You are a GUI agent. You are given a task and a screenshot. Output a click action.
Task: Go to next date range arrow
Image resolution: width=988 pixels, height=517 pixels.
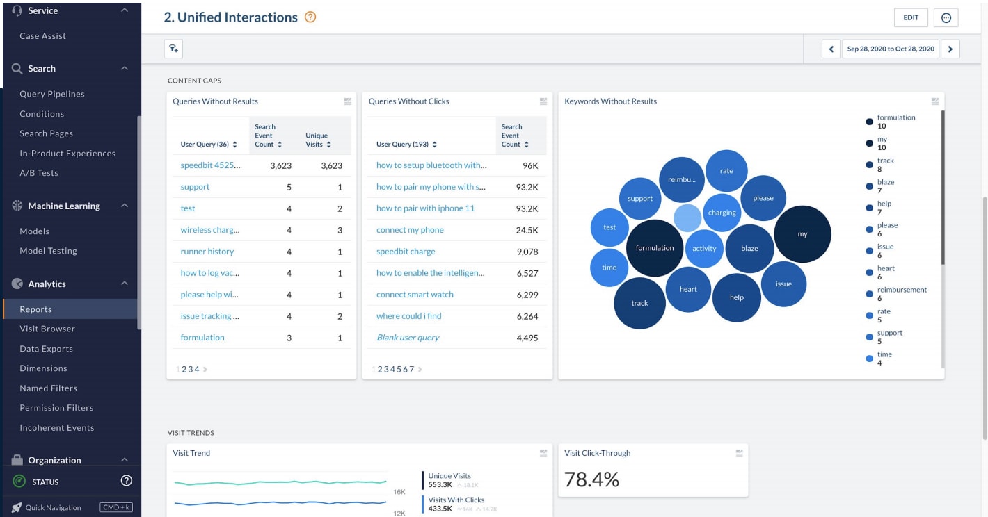[x=950, y=49]
